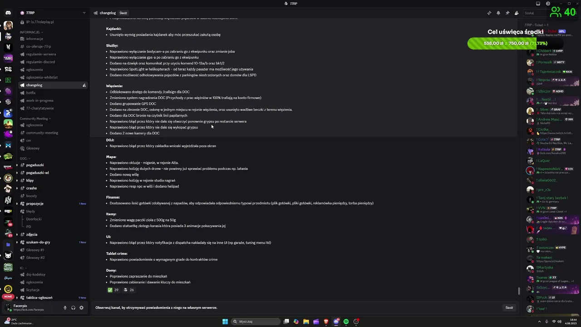This screenshot has width=581, height=327.
Task: Open the turtle avatar server
Action: click(8, 156)
